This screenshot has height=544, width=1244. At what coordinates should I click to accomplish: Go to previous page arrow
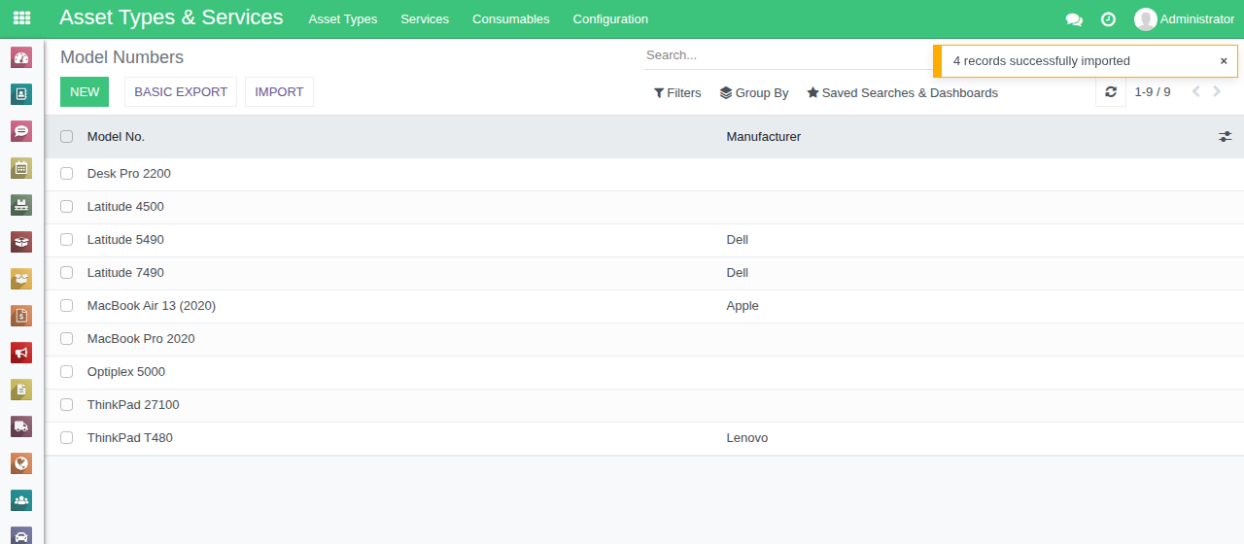[1195, 92]
